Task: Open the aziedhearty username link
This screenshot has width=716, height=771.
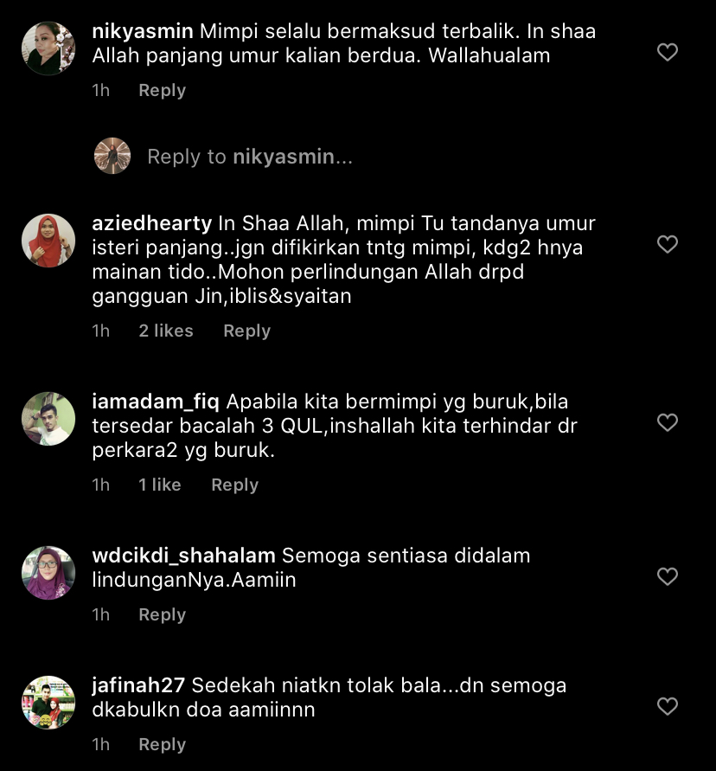Action: point(152,224)
